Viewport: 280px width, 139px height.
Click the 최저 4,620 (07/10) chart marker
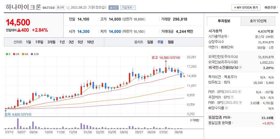coord(18,114)
